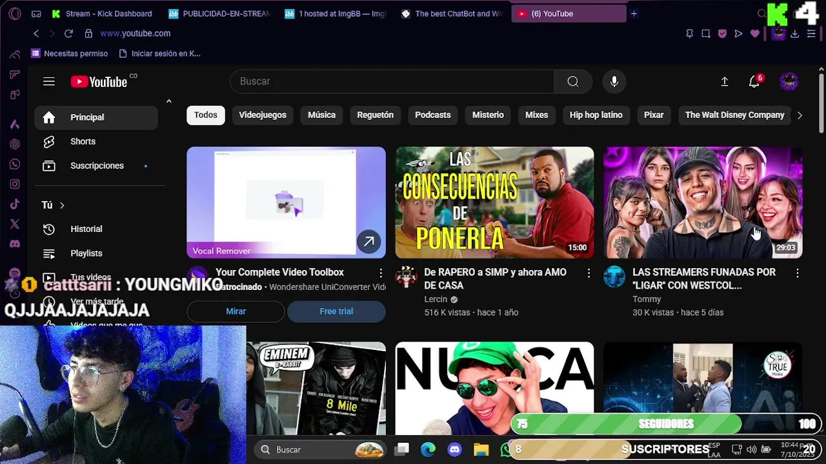Click the Mirar button on the ad
Screen dimensions: 826x464
point(236,311)
